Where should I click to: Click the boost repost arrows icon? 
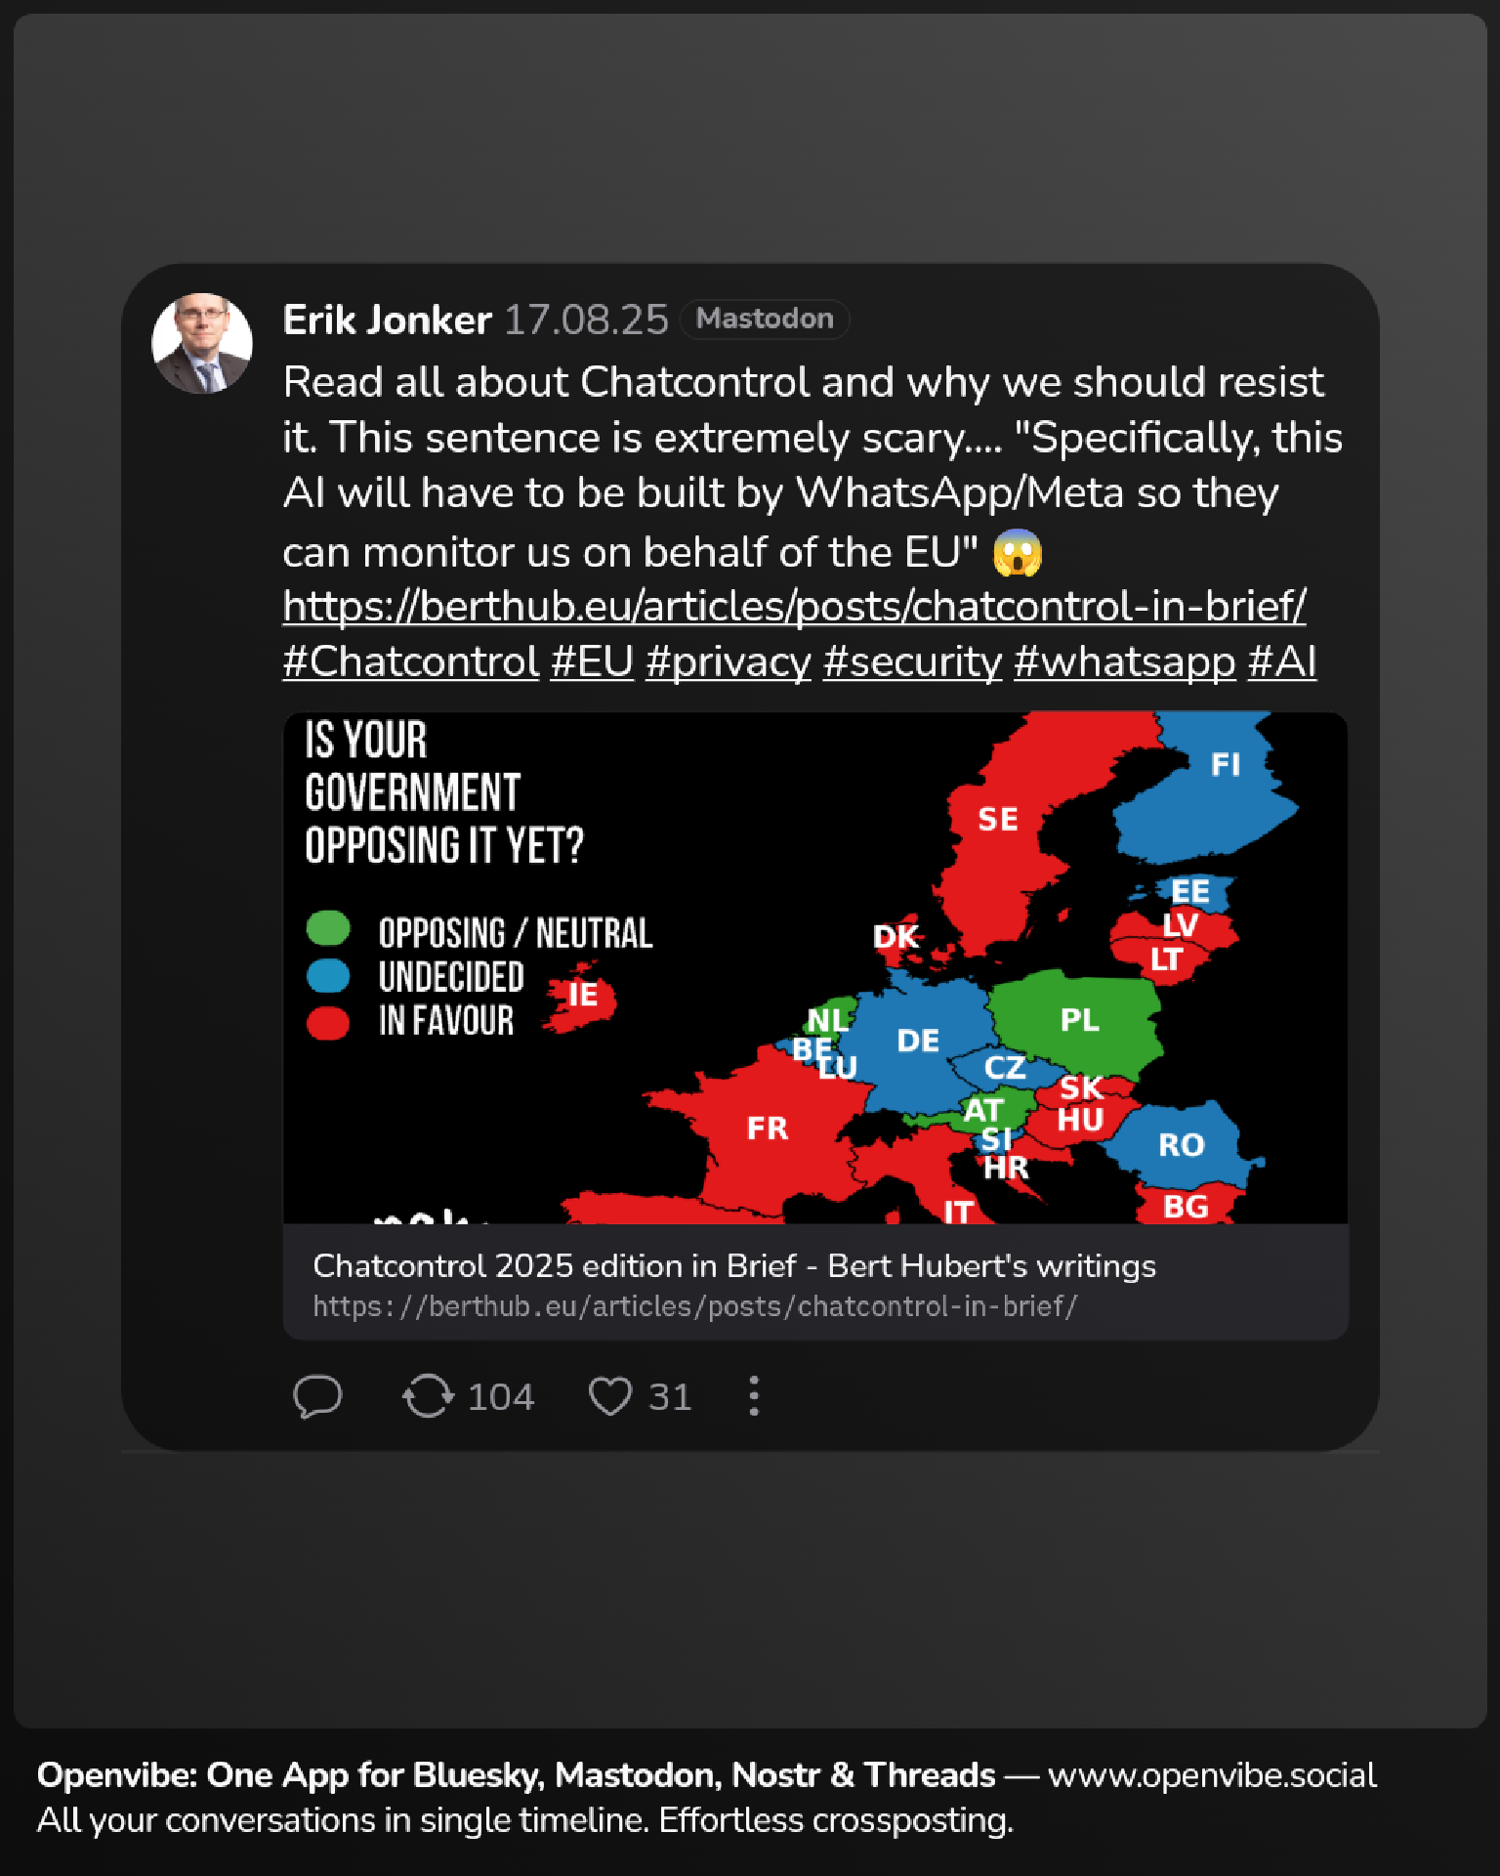click(428, 1395)
